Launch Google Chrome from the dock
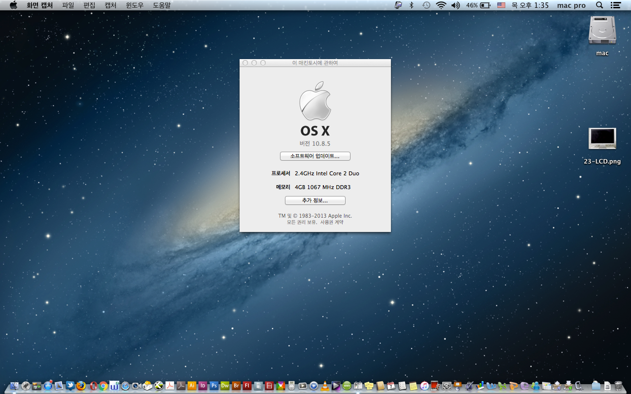The width and height of the screenshot is (631, 394). coord(103,386)
